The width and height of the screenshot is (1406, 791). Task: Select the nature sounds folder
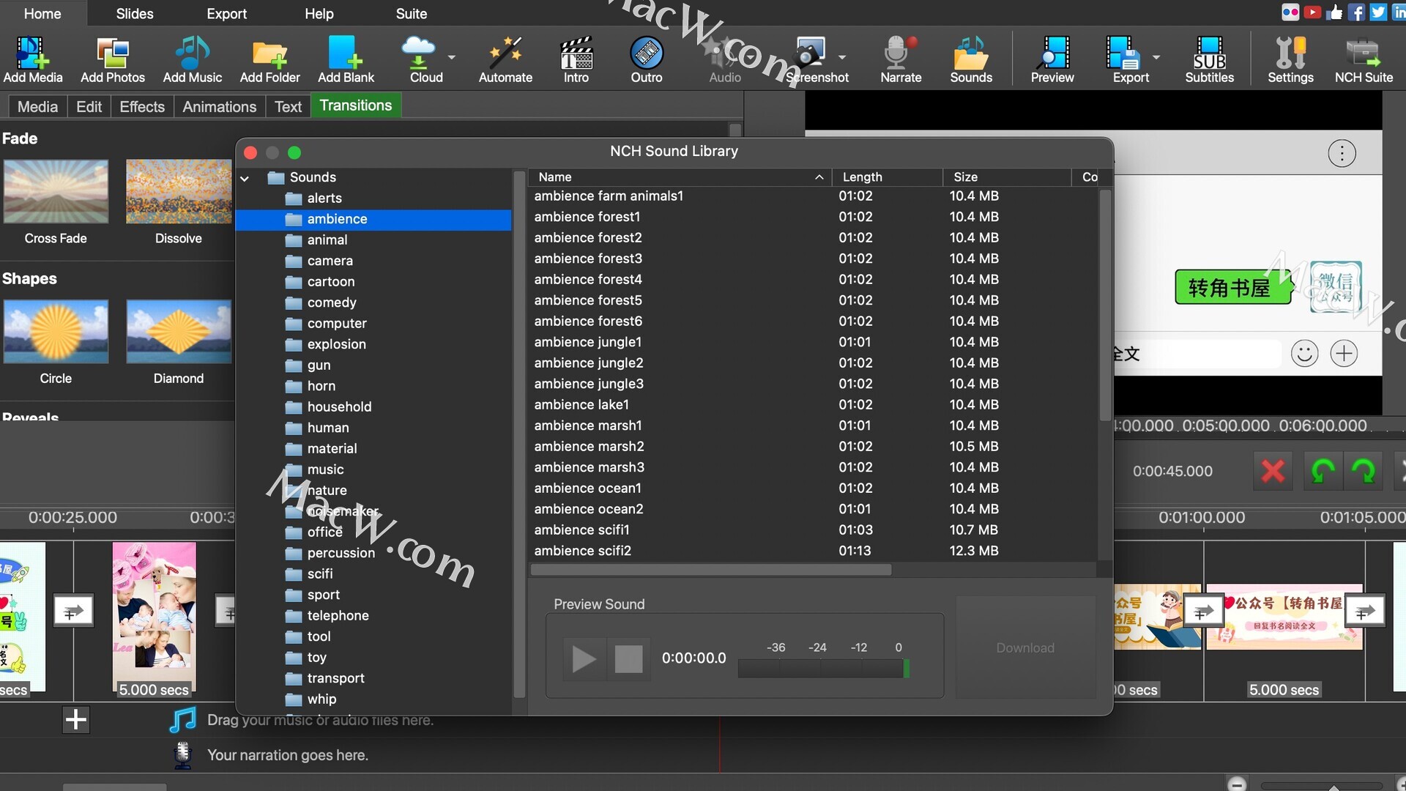point(327,490)
